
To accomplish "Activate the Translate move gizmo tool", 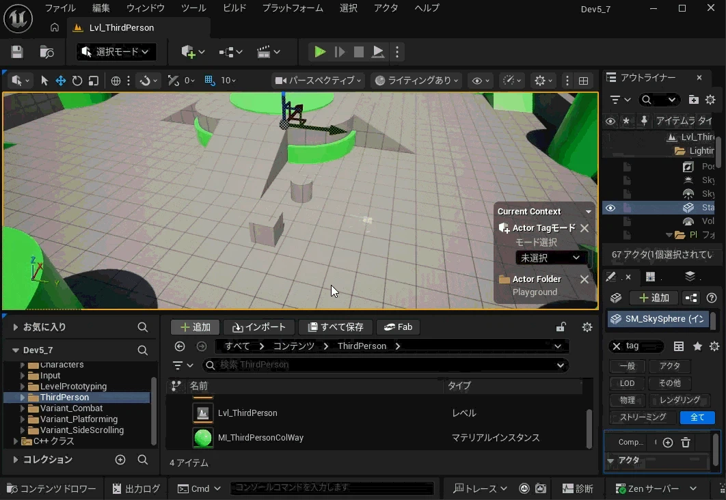I will click(x=61, y=81).
